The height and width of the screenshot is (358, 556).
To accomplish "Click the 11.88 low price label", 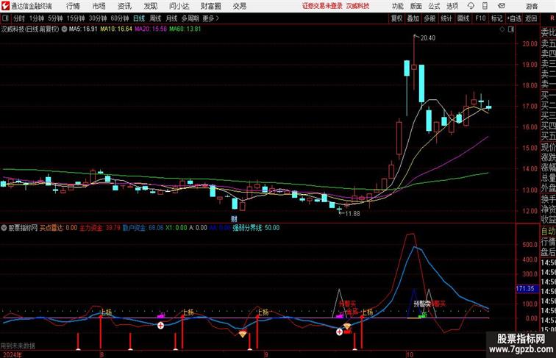I will [352, 214].
